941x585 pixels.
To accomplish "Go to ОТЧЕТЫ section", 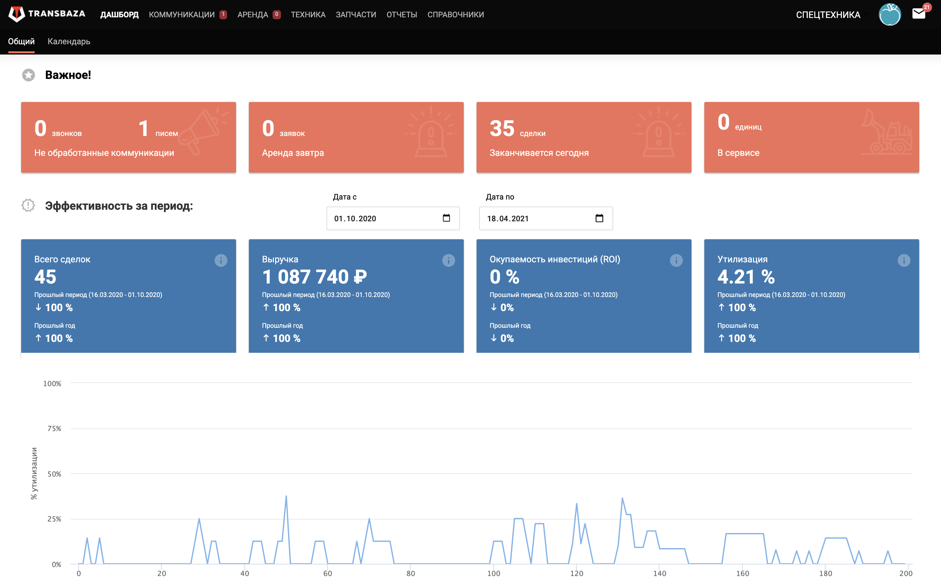I will (401, 15).
